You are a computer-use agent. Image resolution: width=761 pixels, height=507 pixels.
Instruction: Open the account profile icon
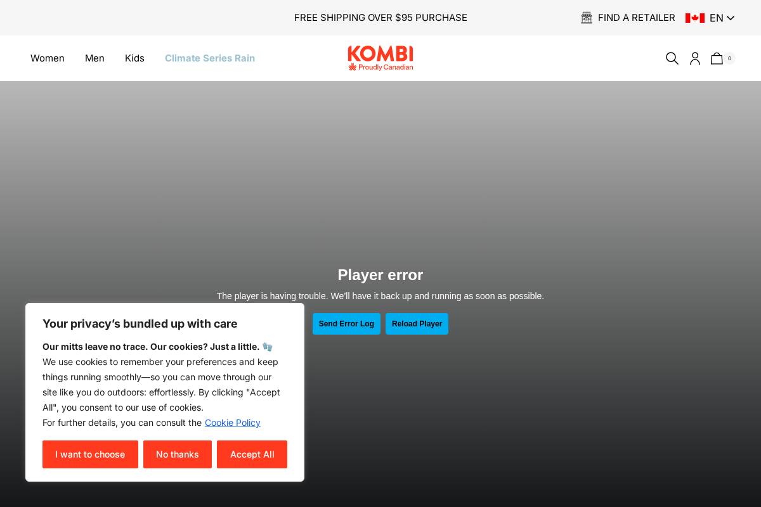695,58
